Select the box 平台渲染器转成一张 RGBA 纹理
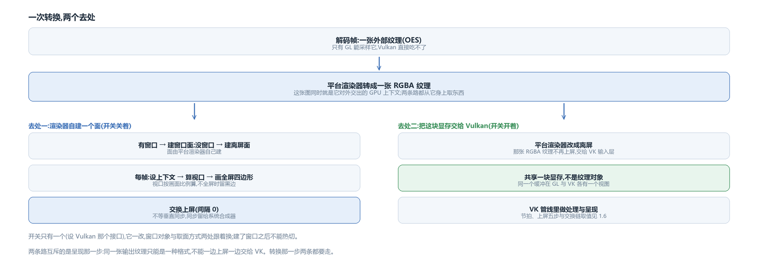 [379, 87]
